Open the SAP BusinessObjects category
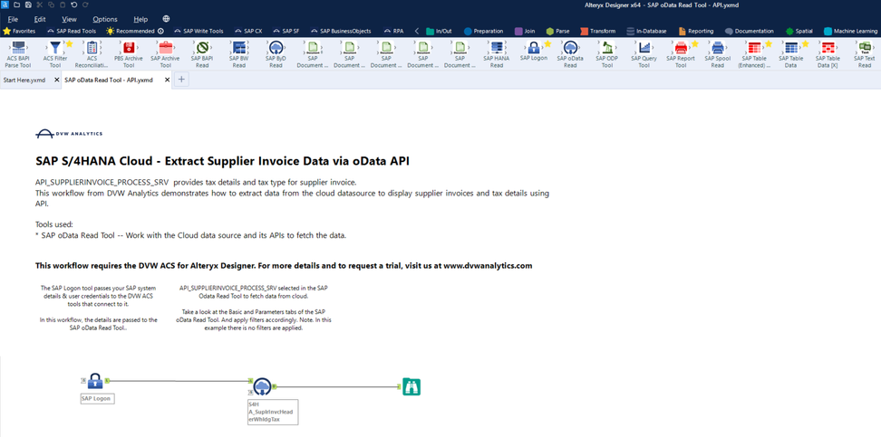The image size is (881, 437). [x=343, y=31]
